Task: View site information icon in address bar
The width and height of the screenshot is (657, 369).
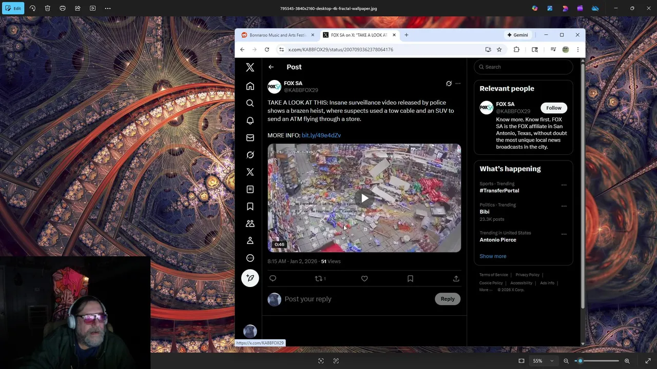Action: [x=281, y=50]
